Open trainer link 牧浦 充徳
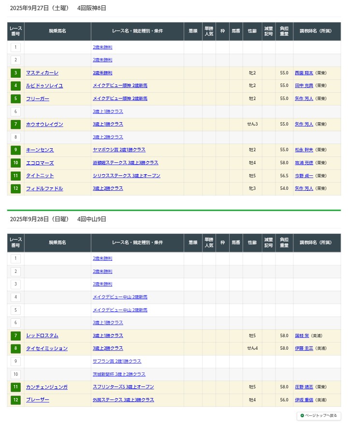The image size is (348, 427). (304, 163)
